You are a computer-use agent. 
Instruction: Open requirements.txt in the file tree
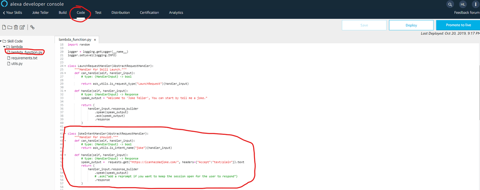(x=23, y=58)
